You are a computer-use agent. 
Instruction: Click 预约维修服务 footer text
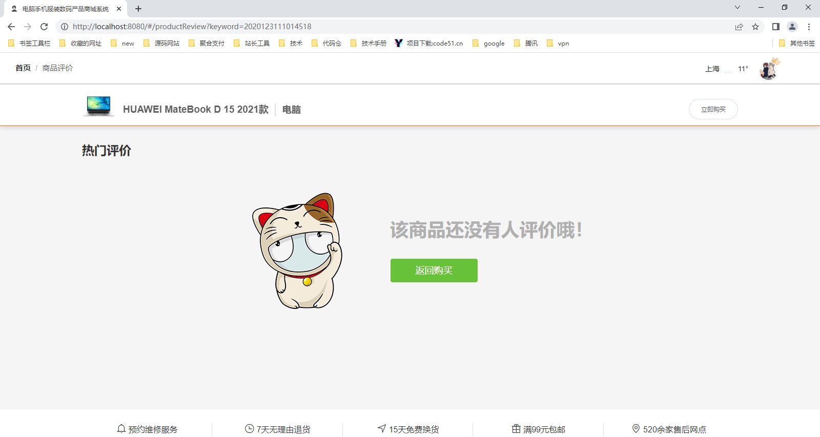[153, 429]
